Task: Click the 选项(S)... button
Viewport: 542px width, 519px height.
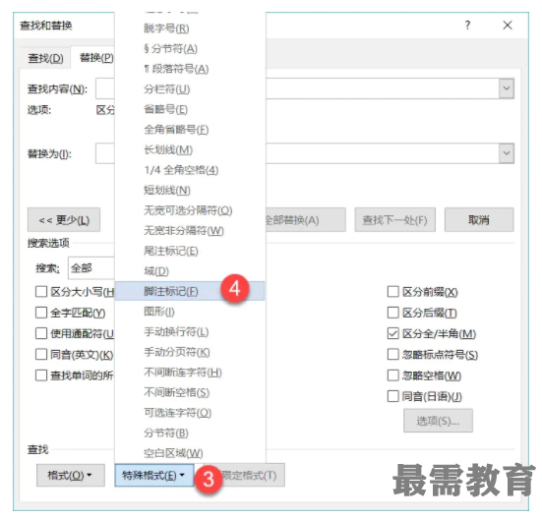Action: [x=438, y=421]
